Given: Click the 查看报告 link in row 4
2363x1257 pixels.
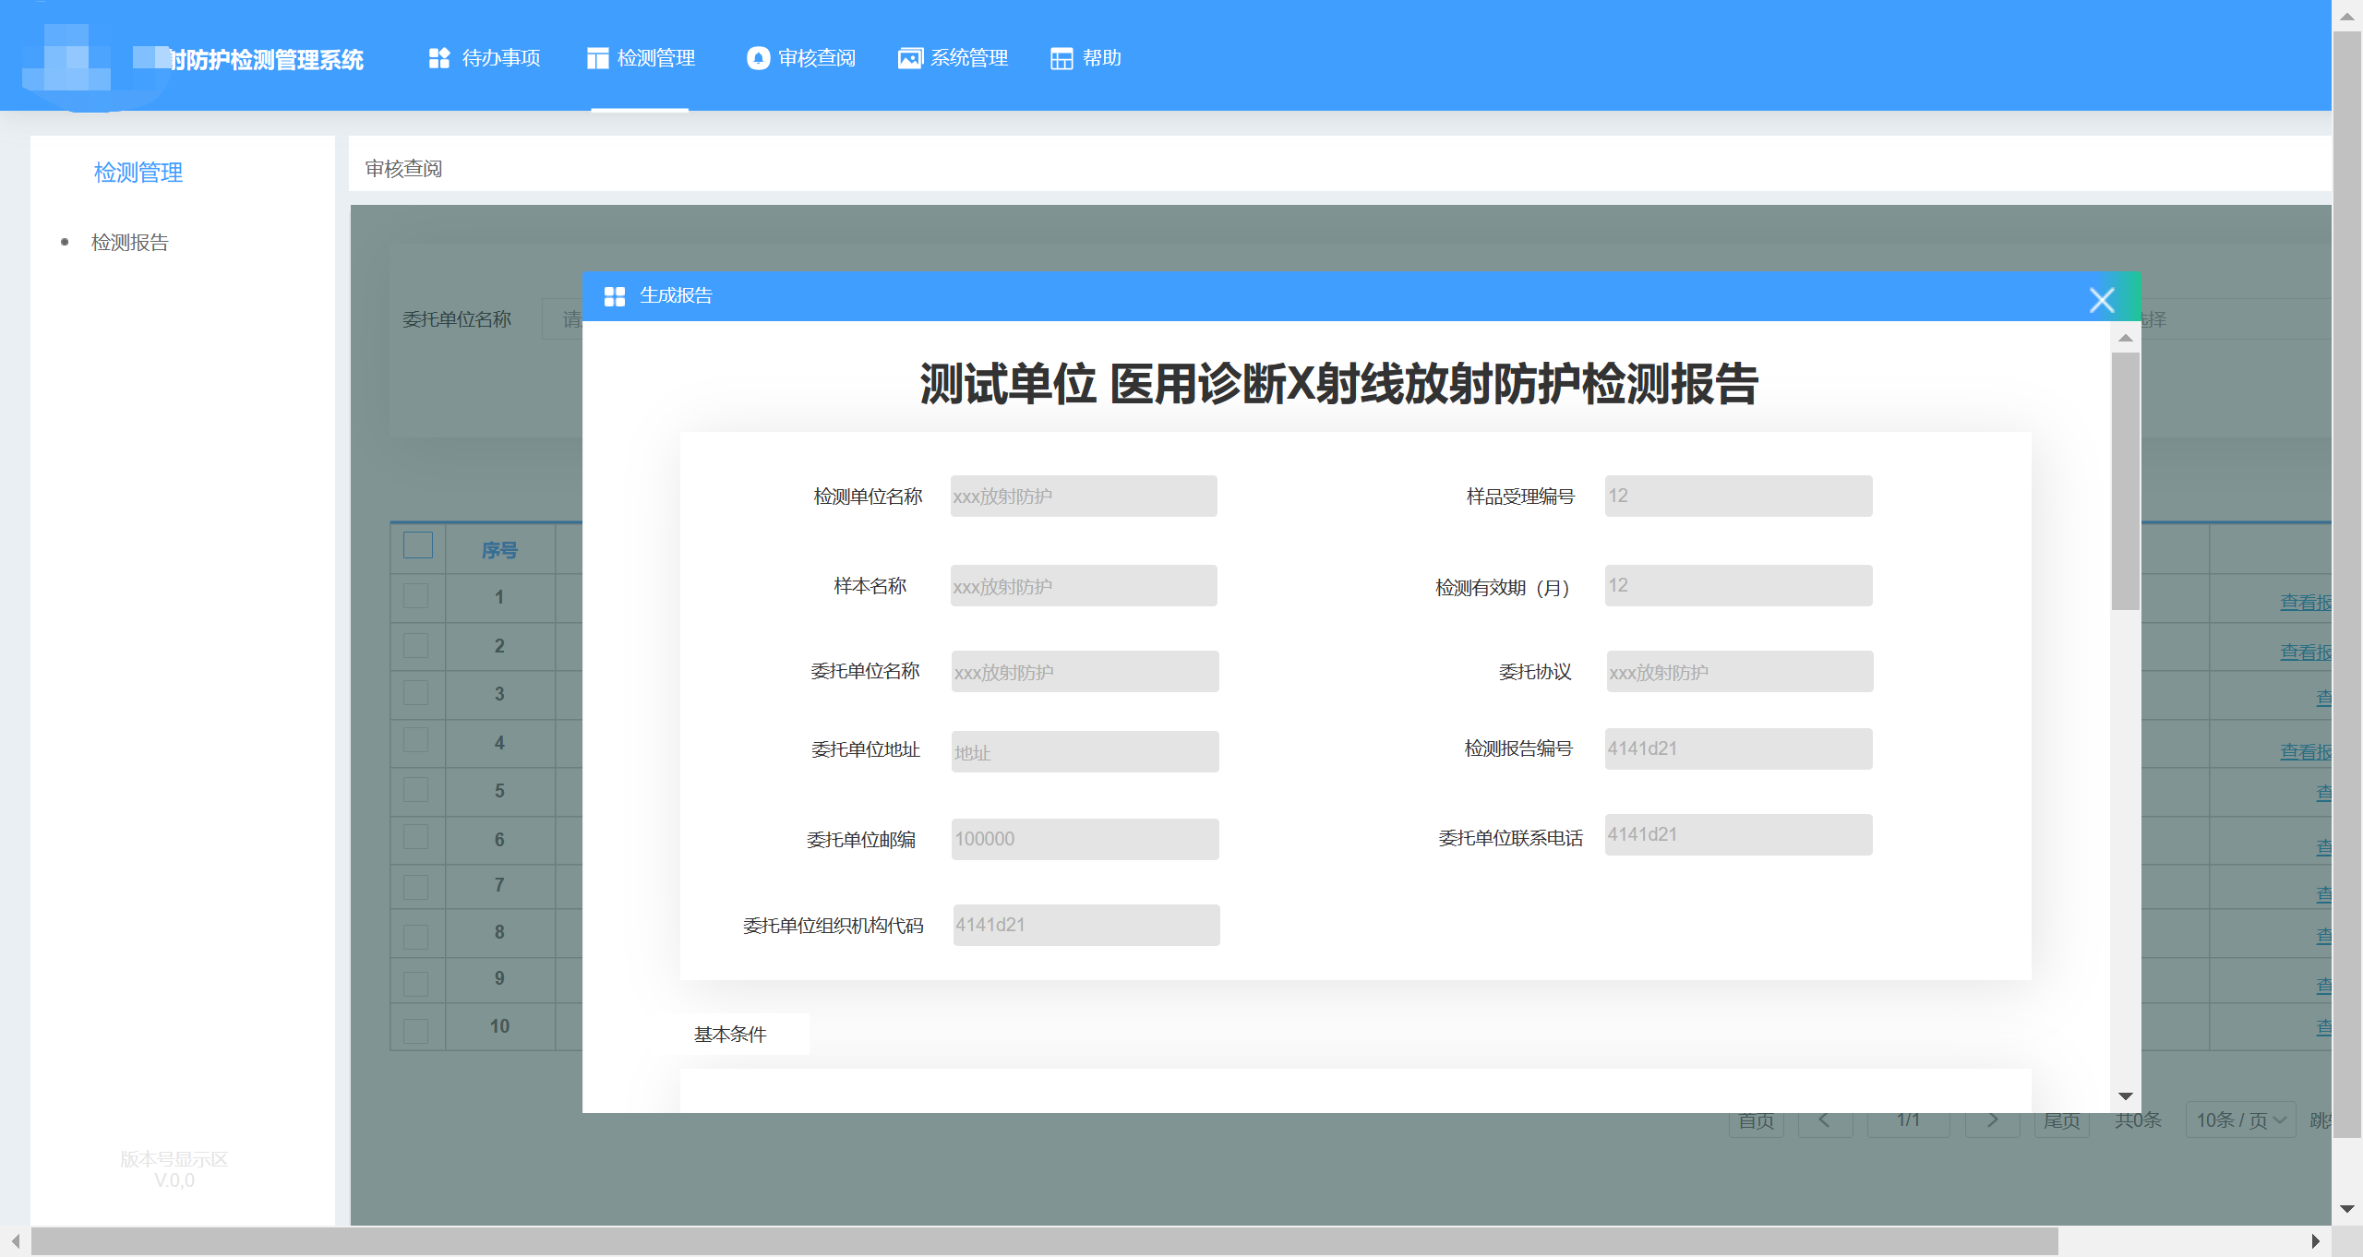Looking at the screenshot, I should [x=2306, y=752].
